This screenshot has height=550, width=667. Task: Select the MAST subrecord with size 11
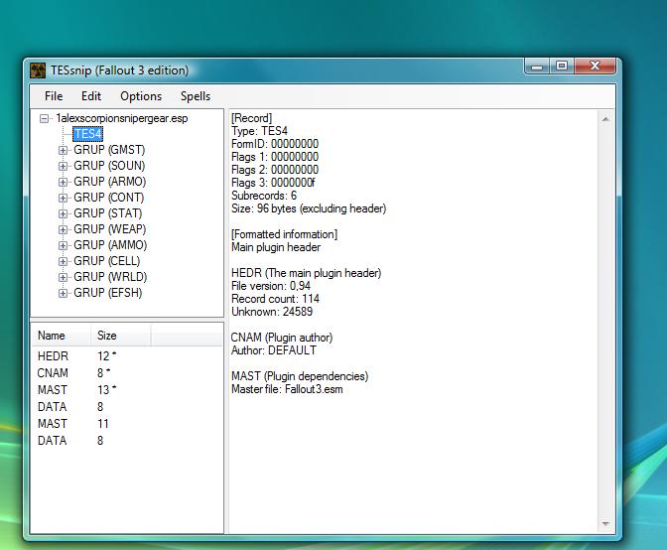coord(127,424)
